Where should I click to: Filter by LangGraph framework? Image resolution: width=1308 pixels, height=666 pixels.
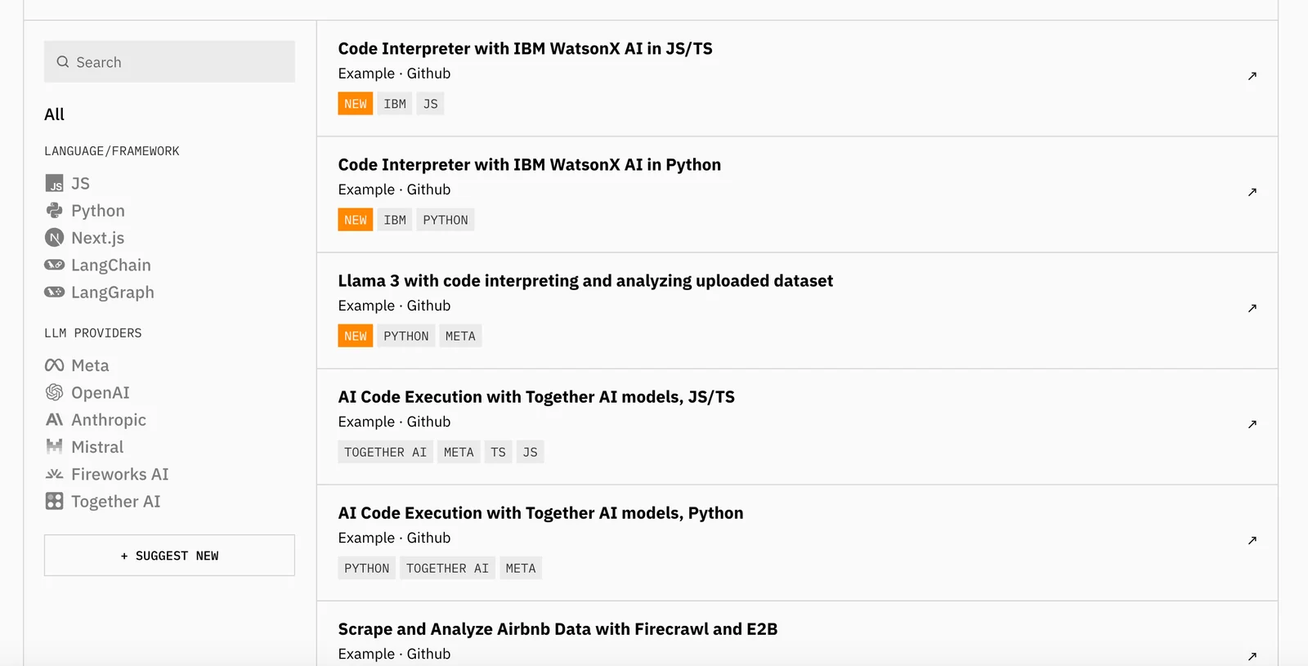[112, 293]
